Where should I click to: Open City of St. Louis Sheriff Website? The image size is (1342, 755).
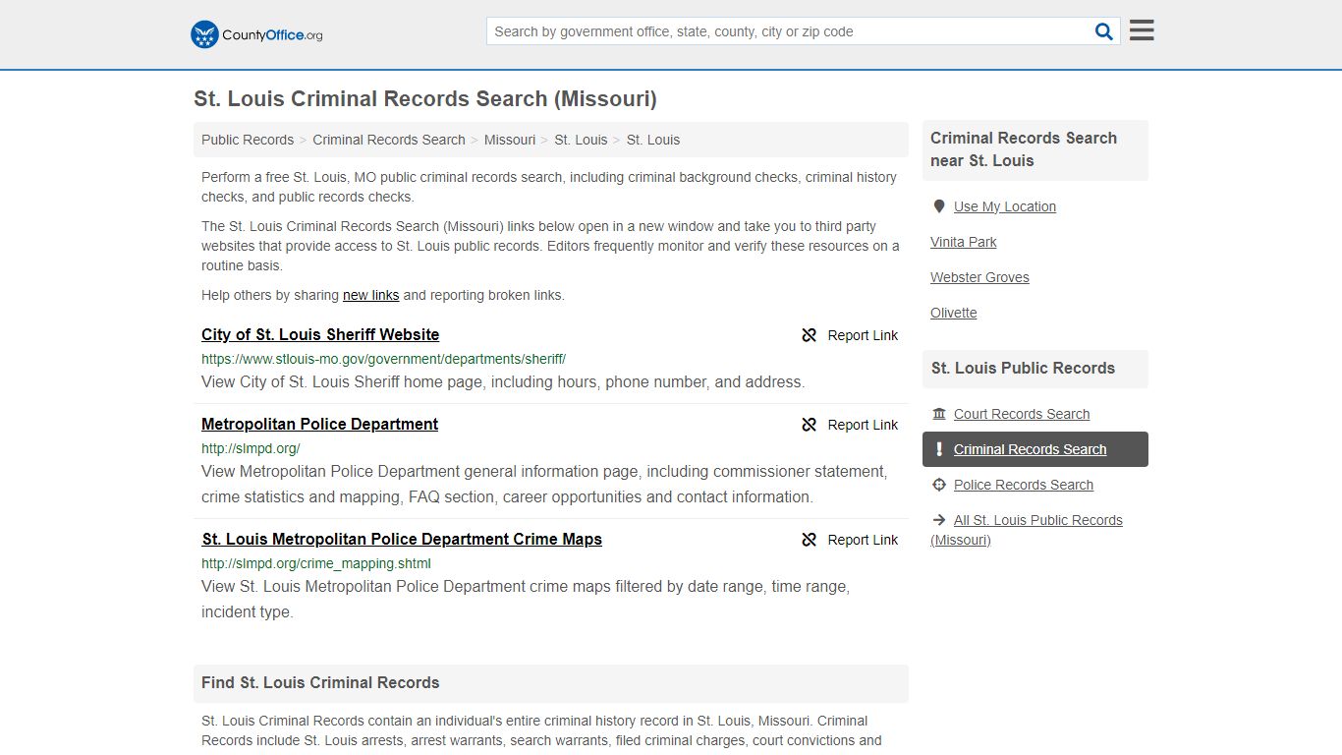(x=320, y=334)
